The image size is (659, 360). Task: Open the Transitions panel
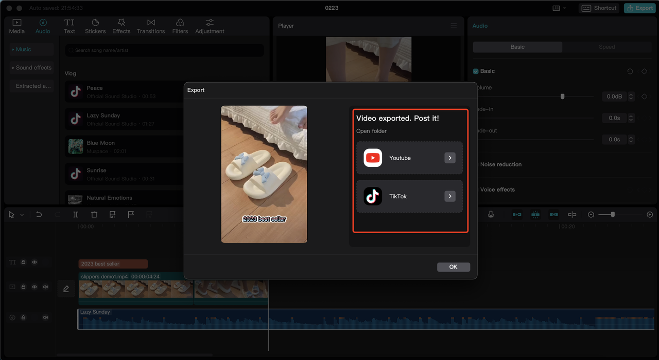pos(150,26)
